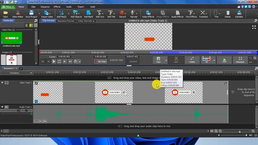Open Video Effects from the toolbar
This screenshot has height=145, width=258.
click(148, 14)
